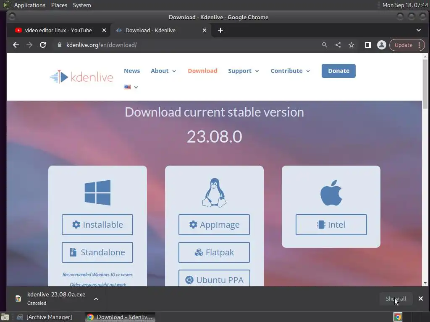Viewport: 430px width, 322px height.
Task: Close the YouTube tab
Action: point(104,30)
